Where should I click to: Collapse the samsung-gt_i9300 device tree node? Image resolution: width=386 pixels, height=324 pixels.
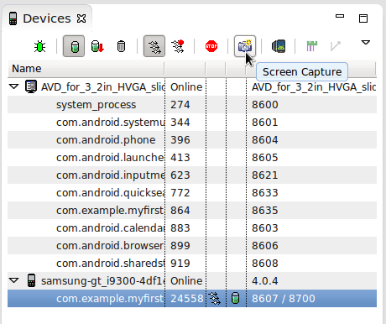point(13,280)
